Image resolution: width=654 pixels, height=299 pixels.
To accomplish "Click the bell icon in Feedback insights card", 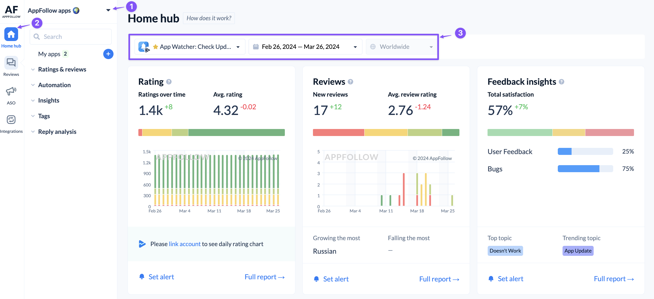I will pos(491,278).
